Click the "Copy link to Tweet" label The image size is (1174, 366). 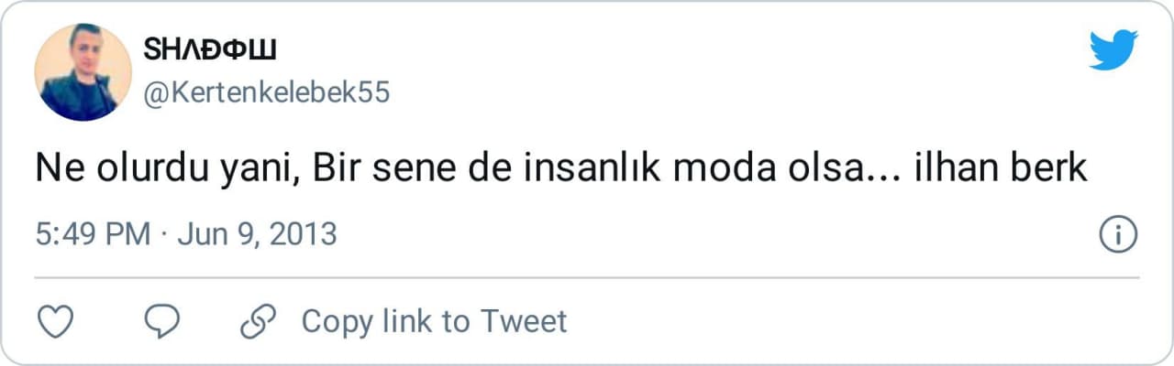point(434,321)
